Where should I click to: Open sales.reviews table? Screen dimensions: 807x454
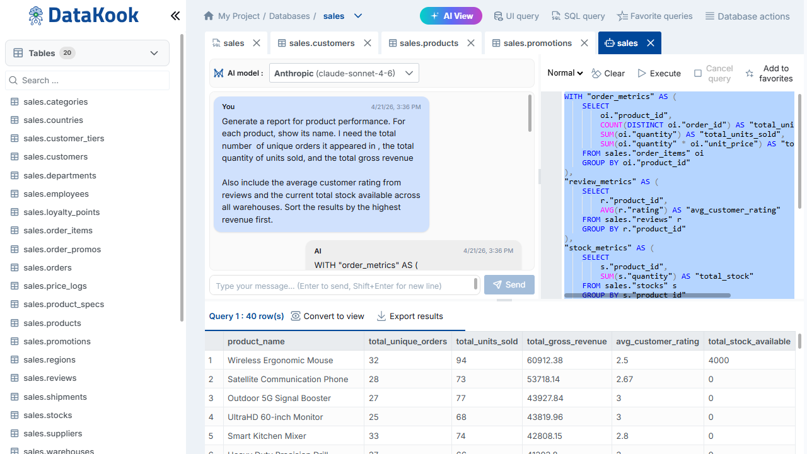tap(50, 378)
